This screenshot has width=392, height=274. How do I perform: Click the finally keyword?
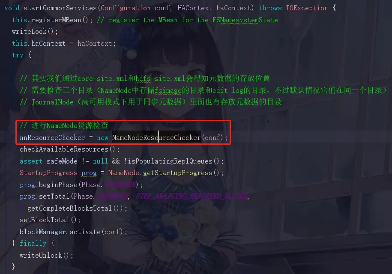(x=33, y=243)
